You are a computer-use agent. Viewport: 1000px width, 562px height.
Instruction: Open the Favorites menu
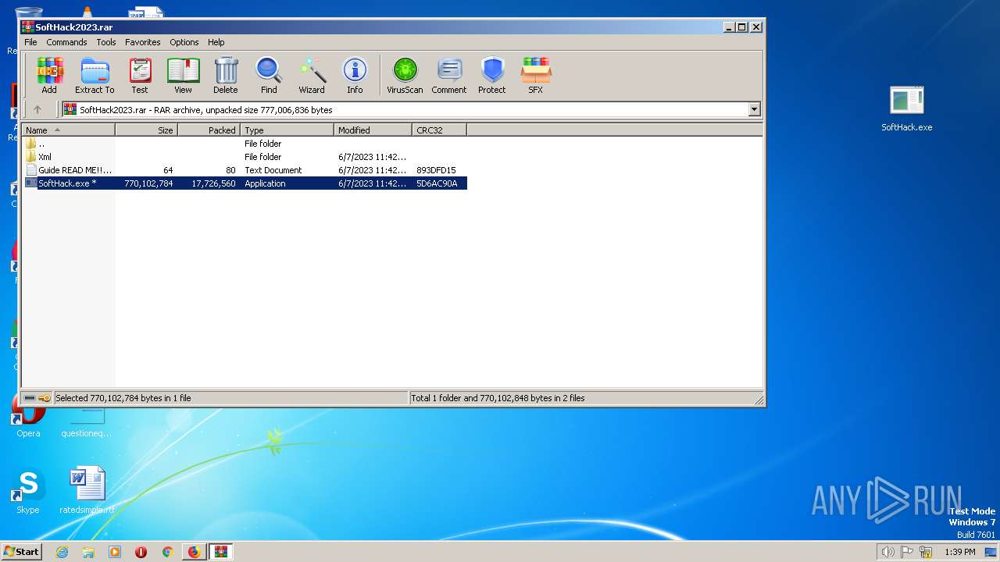(143, 42)
